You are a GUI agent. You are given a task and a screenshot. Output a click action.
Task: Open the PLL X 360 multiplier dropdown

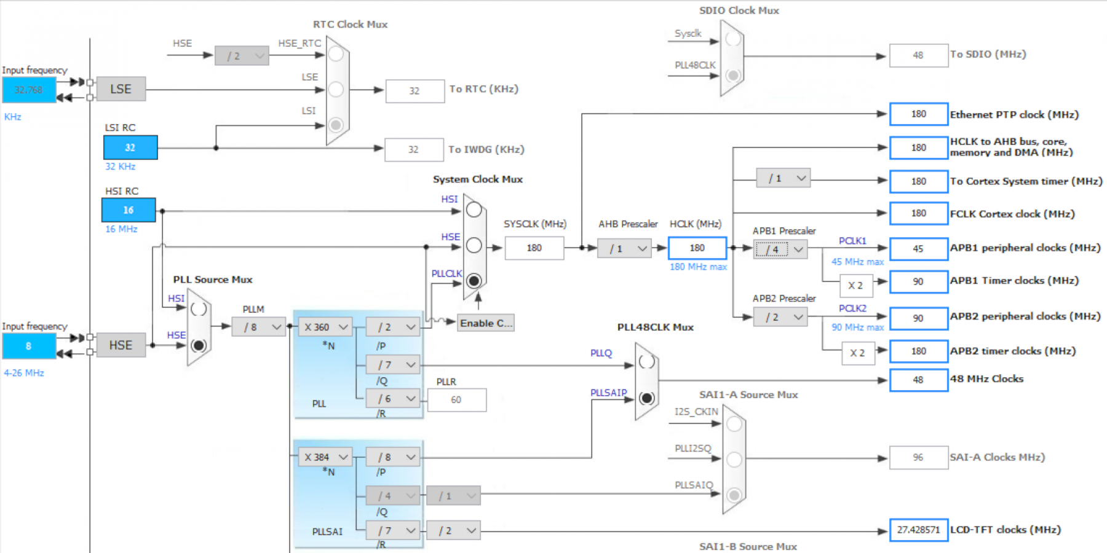point(326,327)
